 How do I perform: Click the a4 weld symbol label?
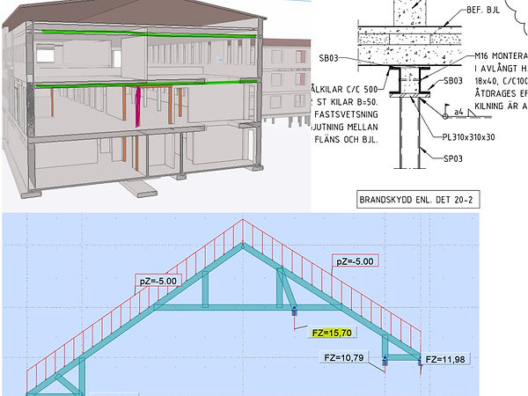pyautogui.click(x=458, y=112)
